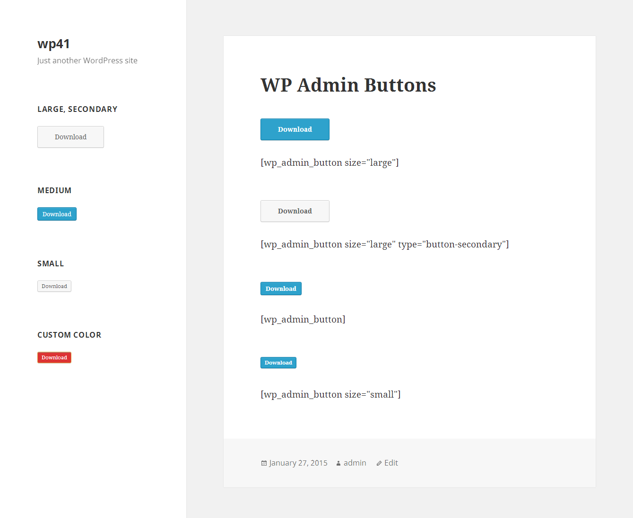The height and width of the screenshot is (518, 633).
Task: Click the 'Just another WordPress site' tagline
Action: pyautogui.click(x=87, y=60)
